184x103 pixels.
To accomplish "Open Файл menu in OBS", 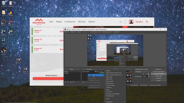I will [x=66, y=32].
